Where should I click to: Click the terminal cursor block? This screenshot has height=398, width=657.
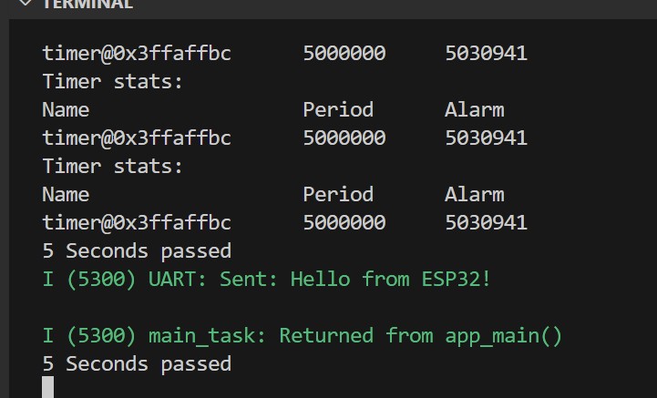coord(47,387)
